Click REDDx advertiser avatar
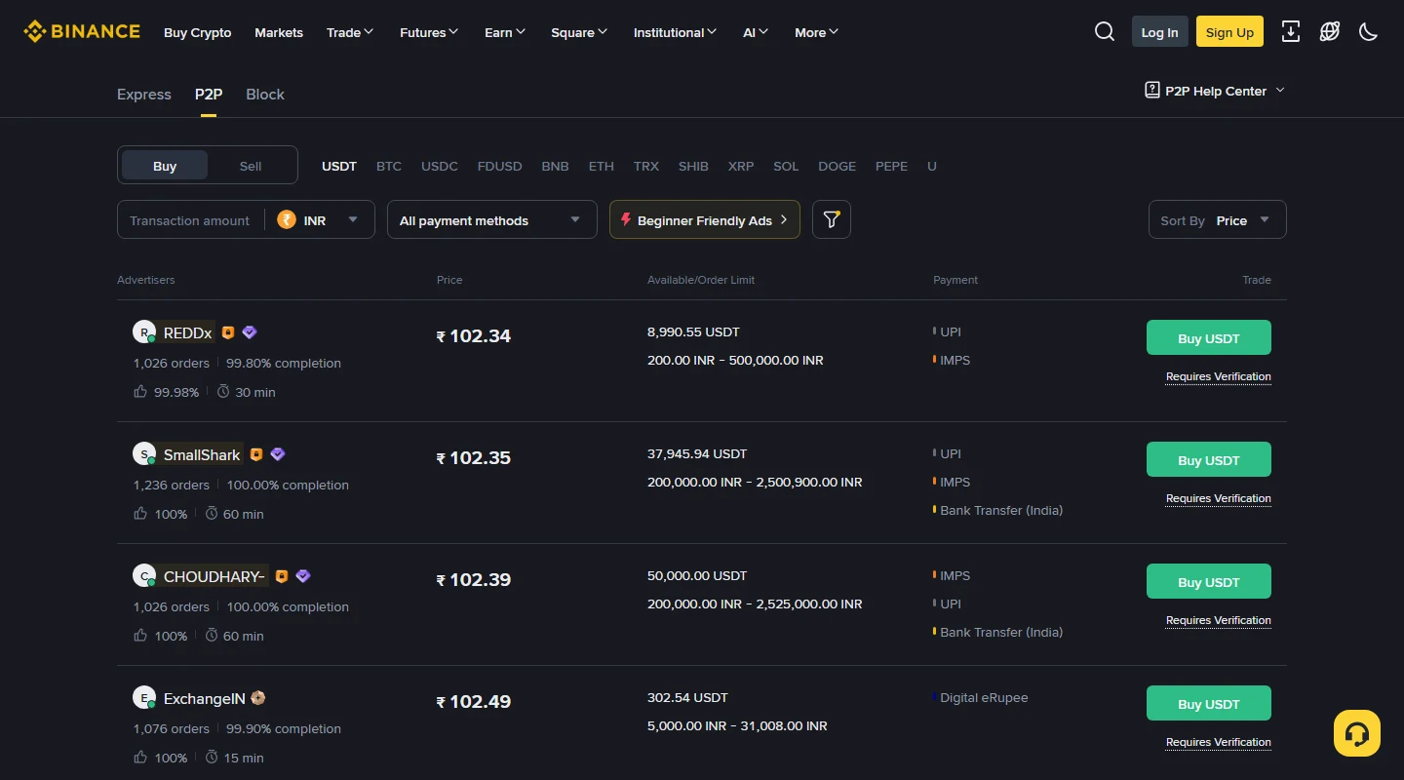The width and height of the screenshot is (1404, 780). pos(144,331)
